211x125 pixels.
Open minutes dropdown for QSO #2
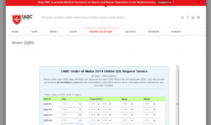click(x=107, y=109)
